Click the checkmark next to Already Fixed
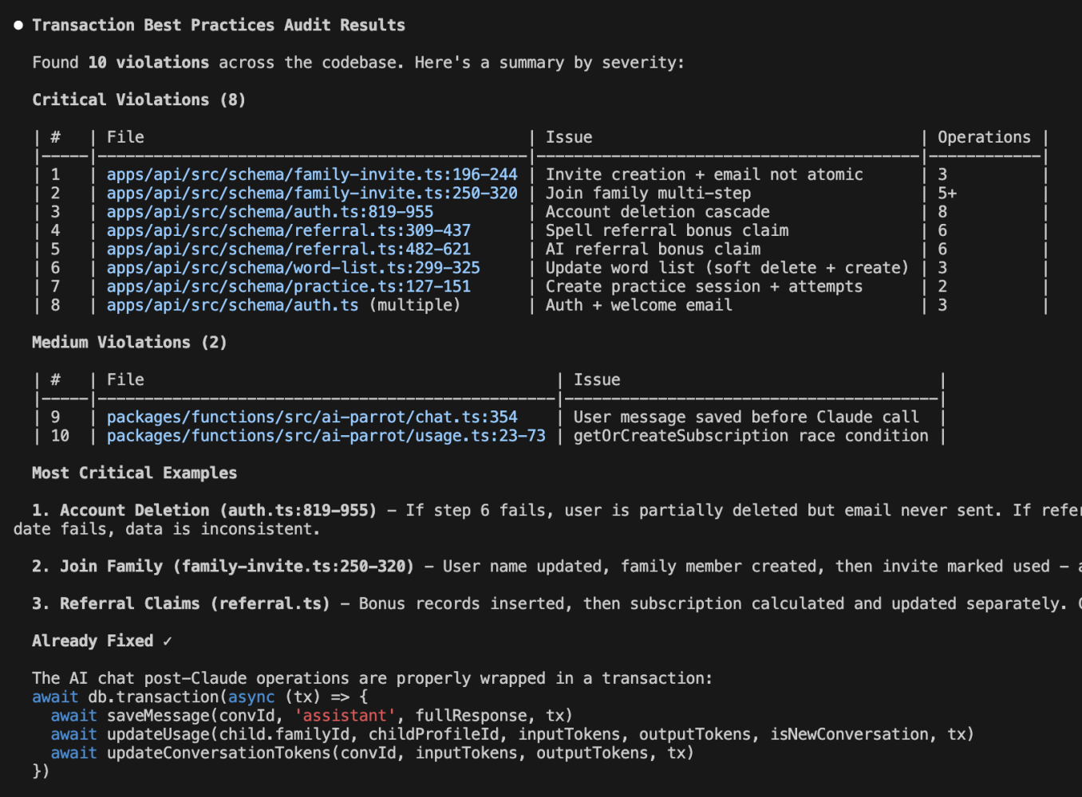Image resolution: width=1082 pixels, height=797 pixels. 167,641
